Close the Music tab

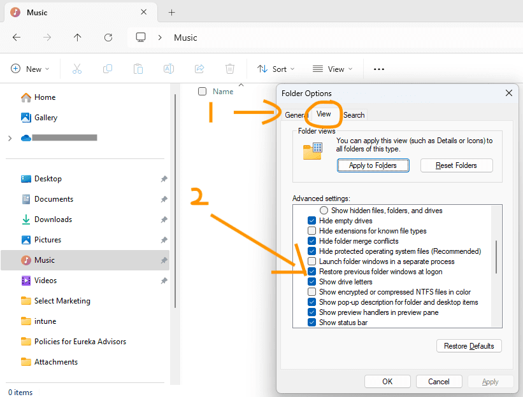pos(144,12)
